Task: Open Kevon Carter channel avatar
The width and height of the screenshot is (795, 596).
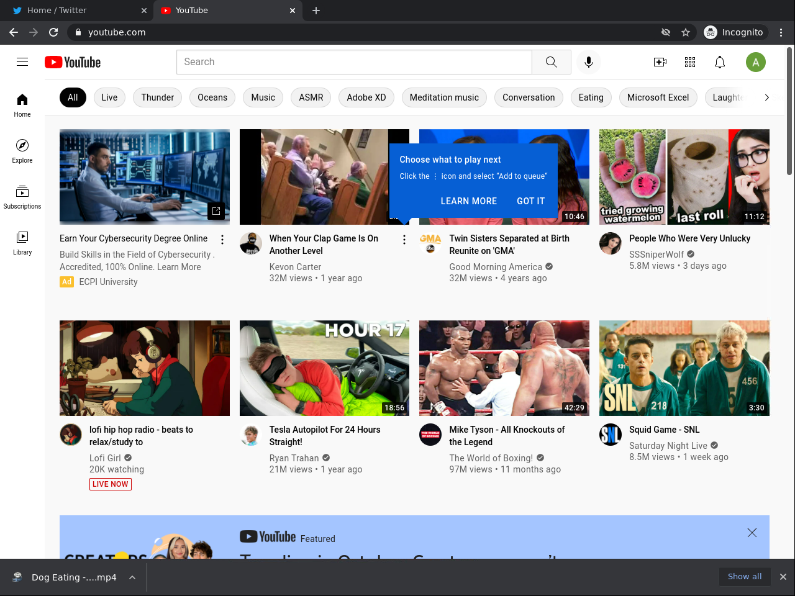Action: click(251, 243)
